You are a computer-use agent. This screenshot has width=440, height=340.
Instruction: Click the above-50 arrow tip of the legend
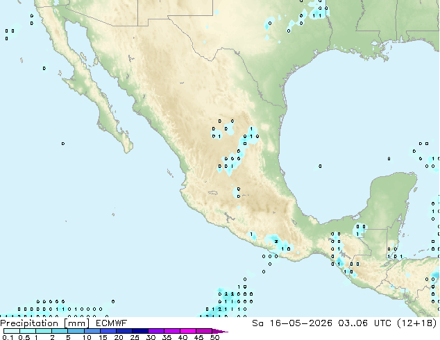(x=220, y=331)
